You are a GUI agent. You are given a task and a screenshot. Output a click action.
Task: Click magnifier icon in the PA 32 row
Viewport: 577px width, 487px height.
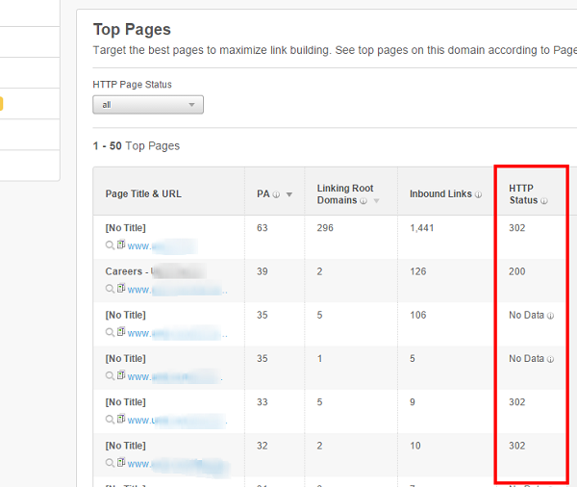pyautogui.click(x=110, y=463)
